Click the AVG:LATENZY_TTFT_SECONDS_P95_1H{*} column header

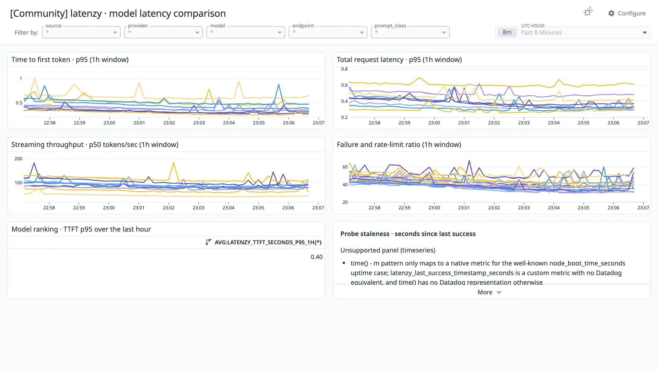pyautogui.click(x=268, y=242)
